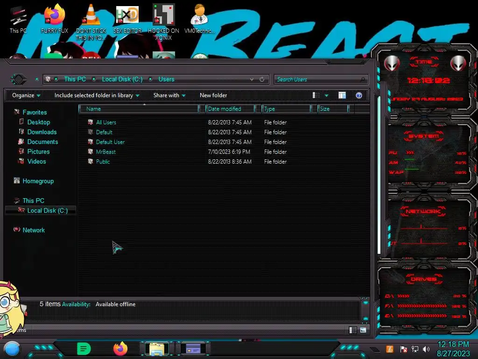Open Videos in navigation pane
The width and height of the screenshot is (478, 359).
point(36,161)
